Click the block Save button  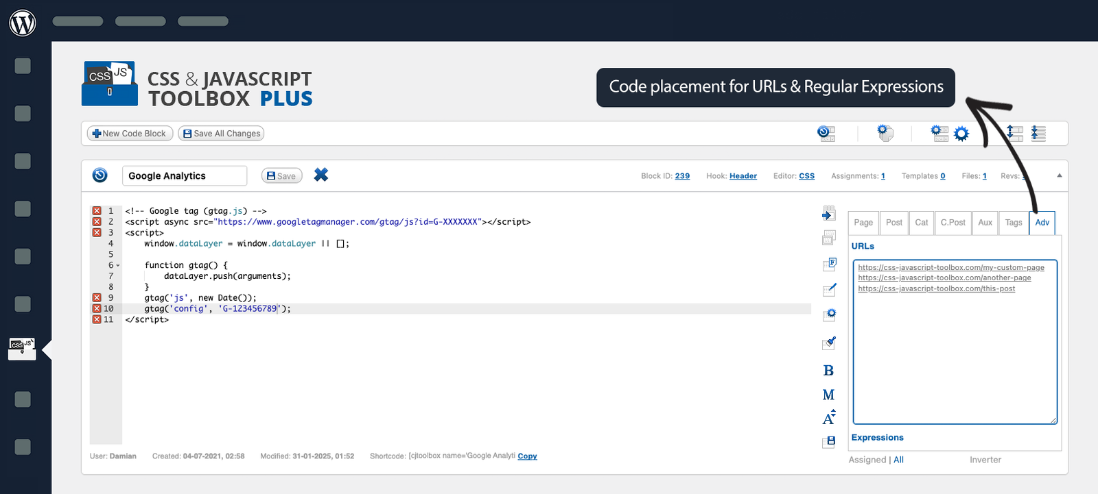(x=281, y=176)
